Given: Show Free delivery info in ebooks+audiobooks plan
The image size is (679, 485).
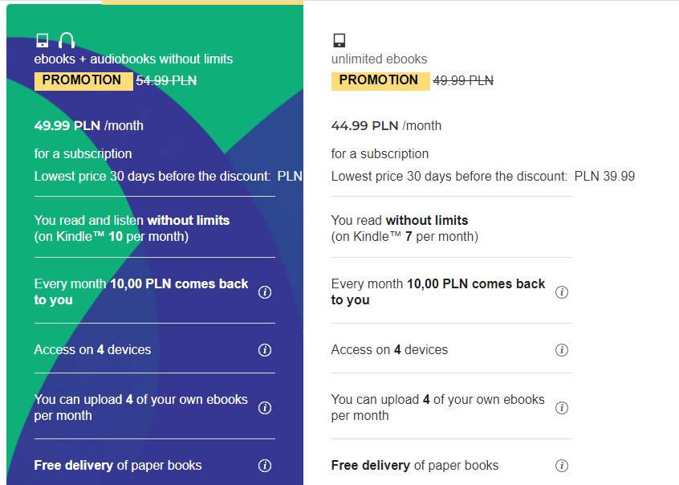Looking at the screenshot, I should click(x=265, y=466).
